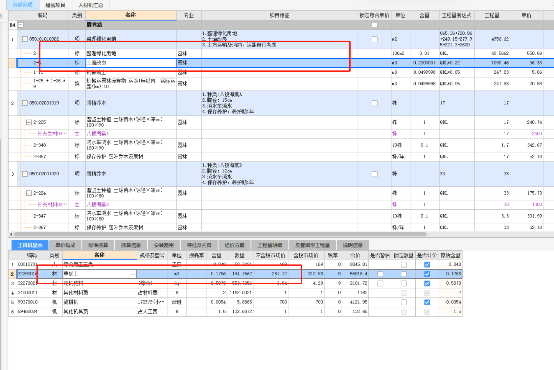Click material code 32270021

(x=28, y=283)
